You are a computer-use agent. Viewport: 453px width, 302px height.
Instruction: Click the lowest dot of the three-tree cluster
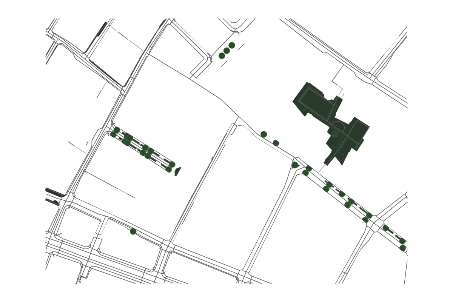click(222, 56)
